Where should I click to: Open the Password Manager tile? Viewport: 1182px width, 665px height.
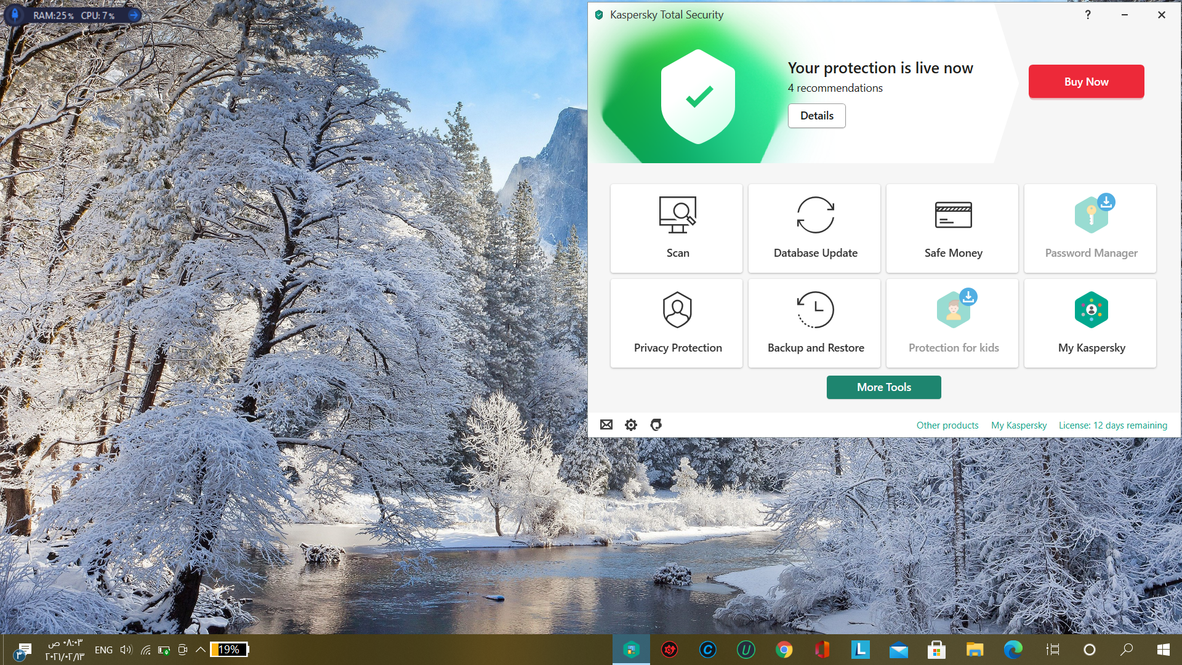coord(1090,228)
